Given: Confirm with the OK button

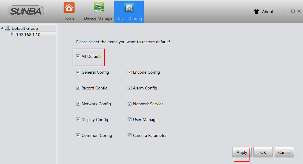Looking at the screenshot, I should (263, 152).
